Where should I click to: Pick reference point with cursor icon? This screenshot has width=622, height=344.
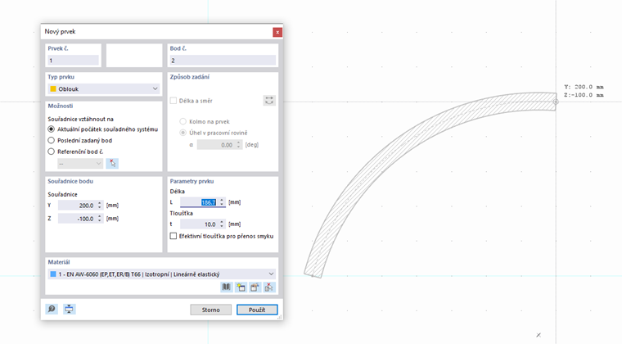pyautogui.click(x=112, y=164)
